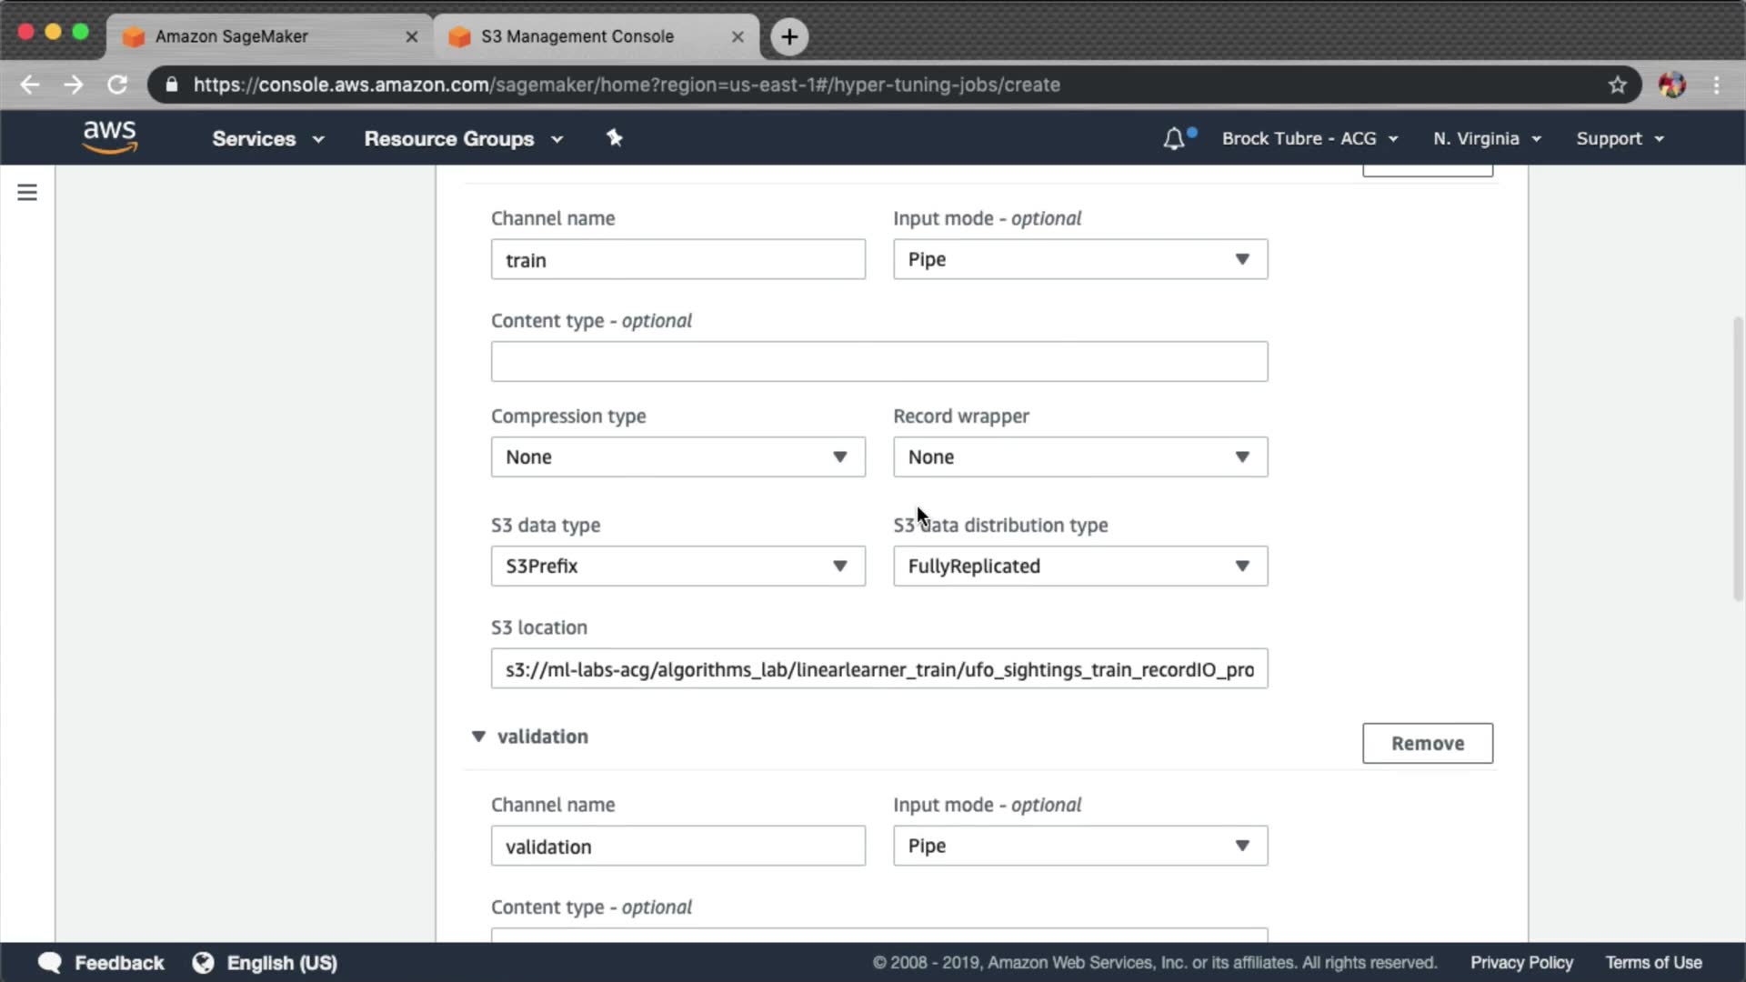Click the pin shortcut icon in navbar
The height and width of the screenshot is (982, 1746).
[x=615, y=138]
